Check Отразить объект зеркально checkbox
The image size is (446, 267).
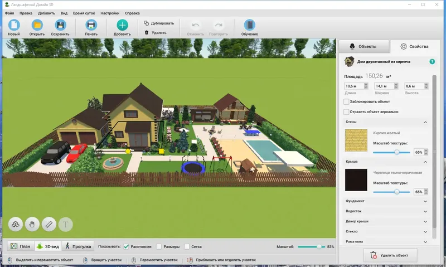pyautogui.click(x=346, y=111)
